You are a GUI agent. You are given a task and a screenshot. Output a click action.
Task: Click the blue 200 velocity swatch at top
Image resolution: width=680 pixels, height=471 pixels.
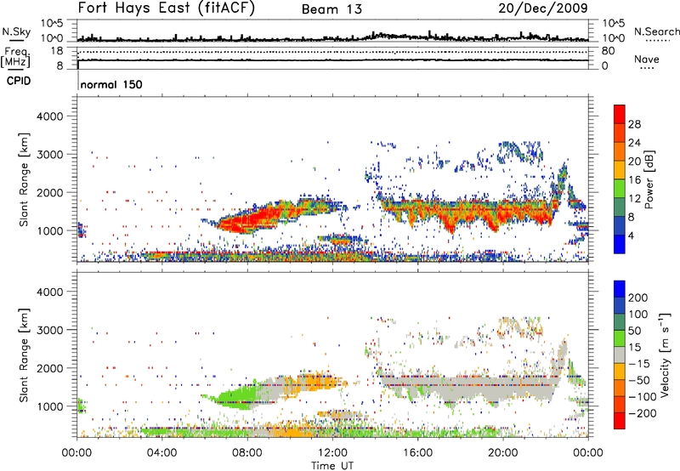pyautogui.click(x=620, y=289)
